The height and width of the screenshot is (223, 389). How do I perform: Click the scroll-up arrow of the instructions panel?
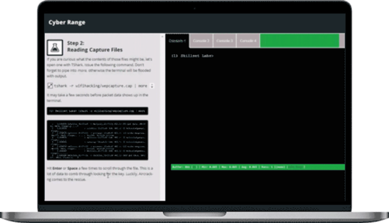point(163,36)
